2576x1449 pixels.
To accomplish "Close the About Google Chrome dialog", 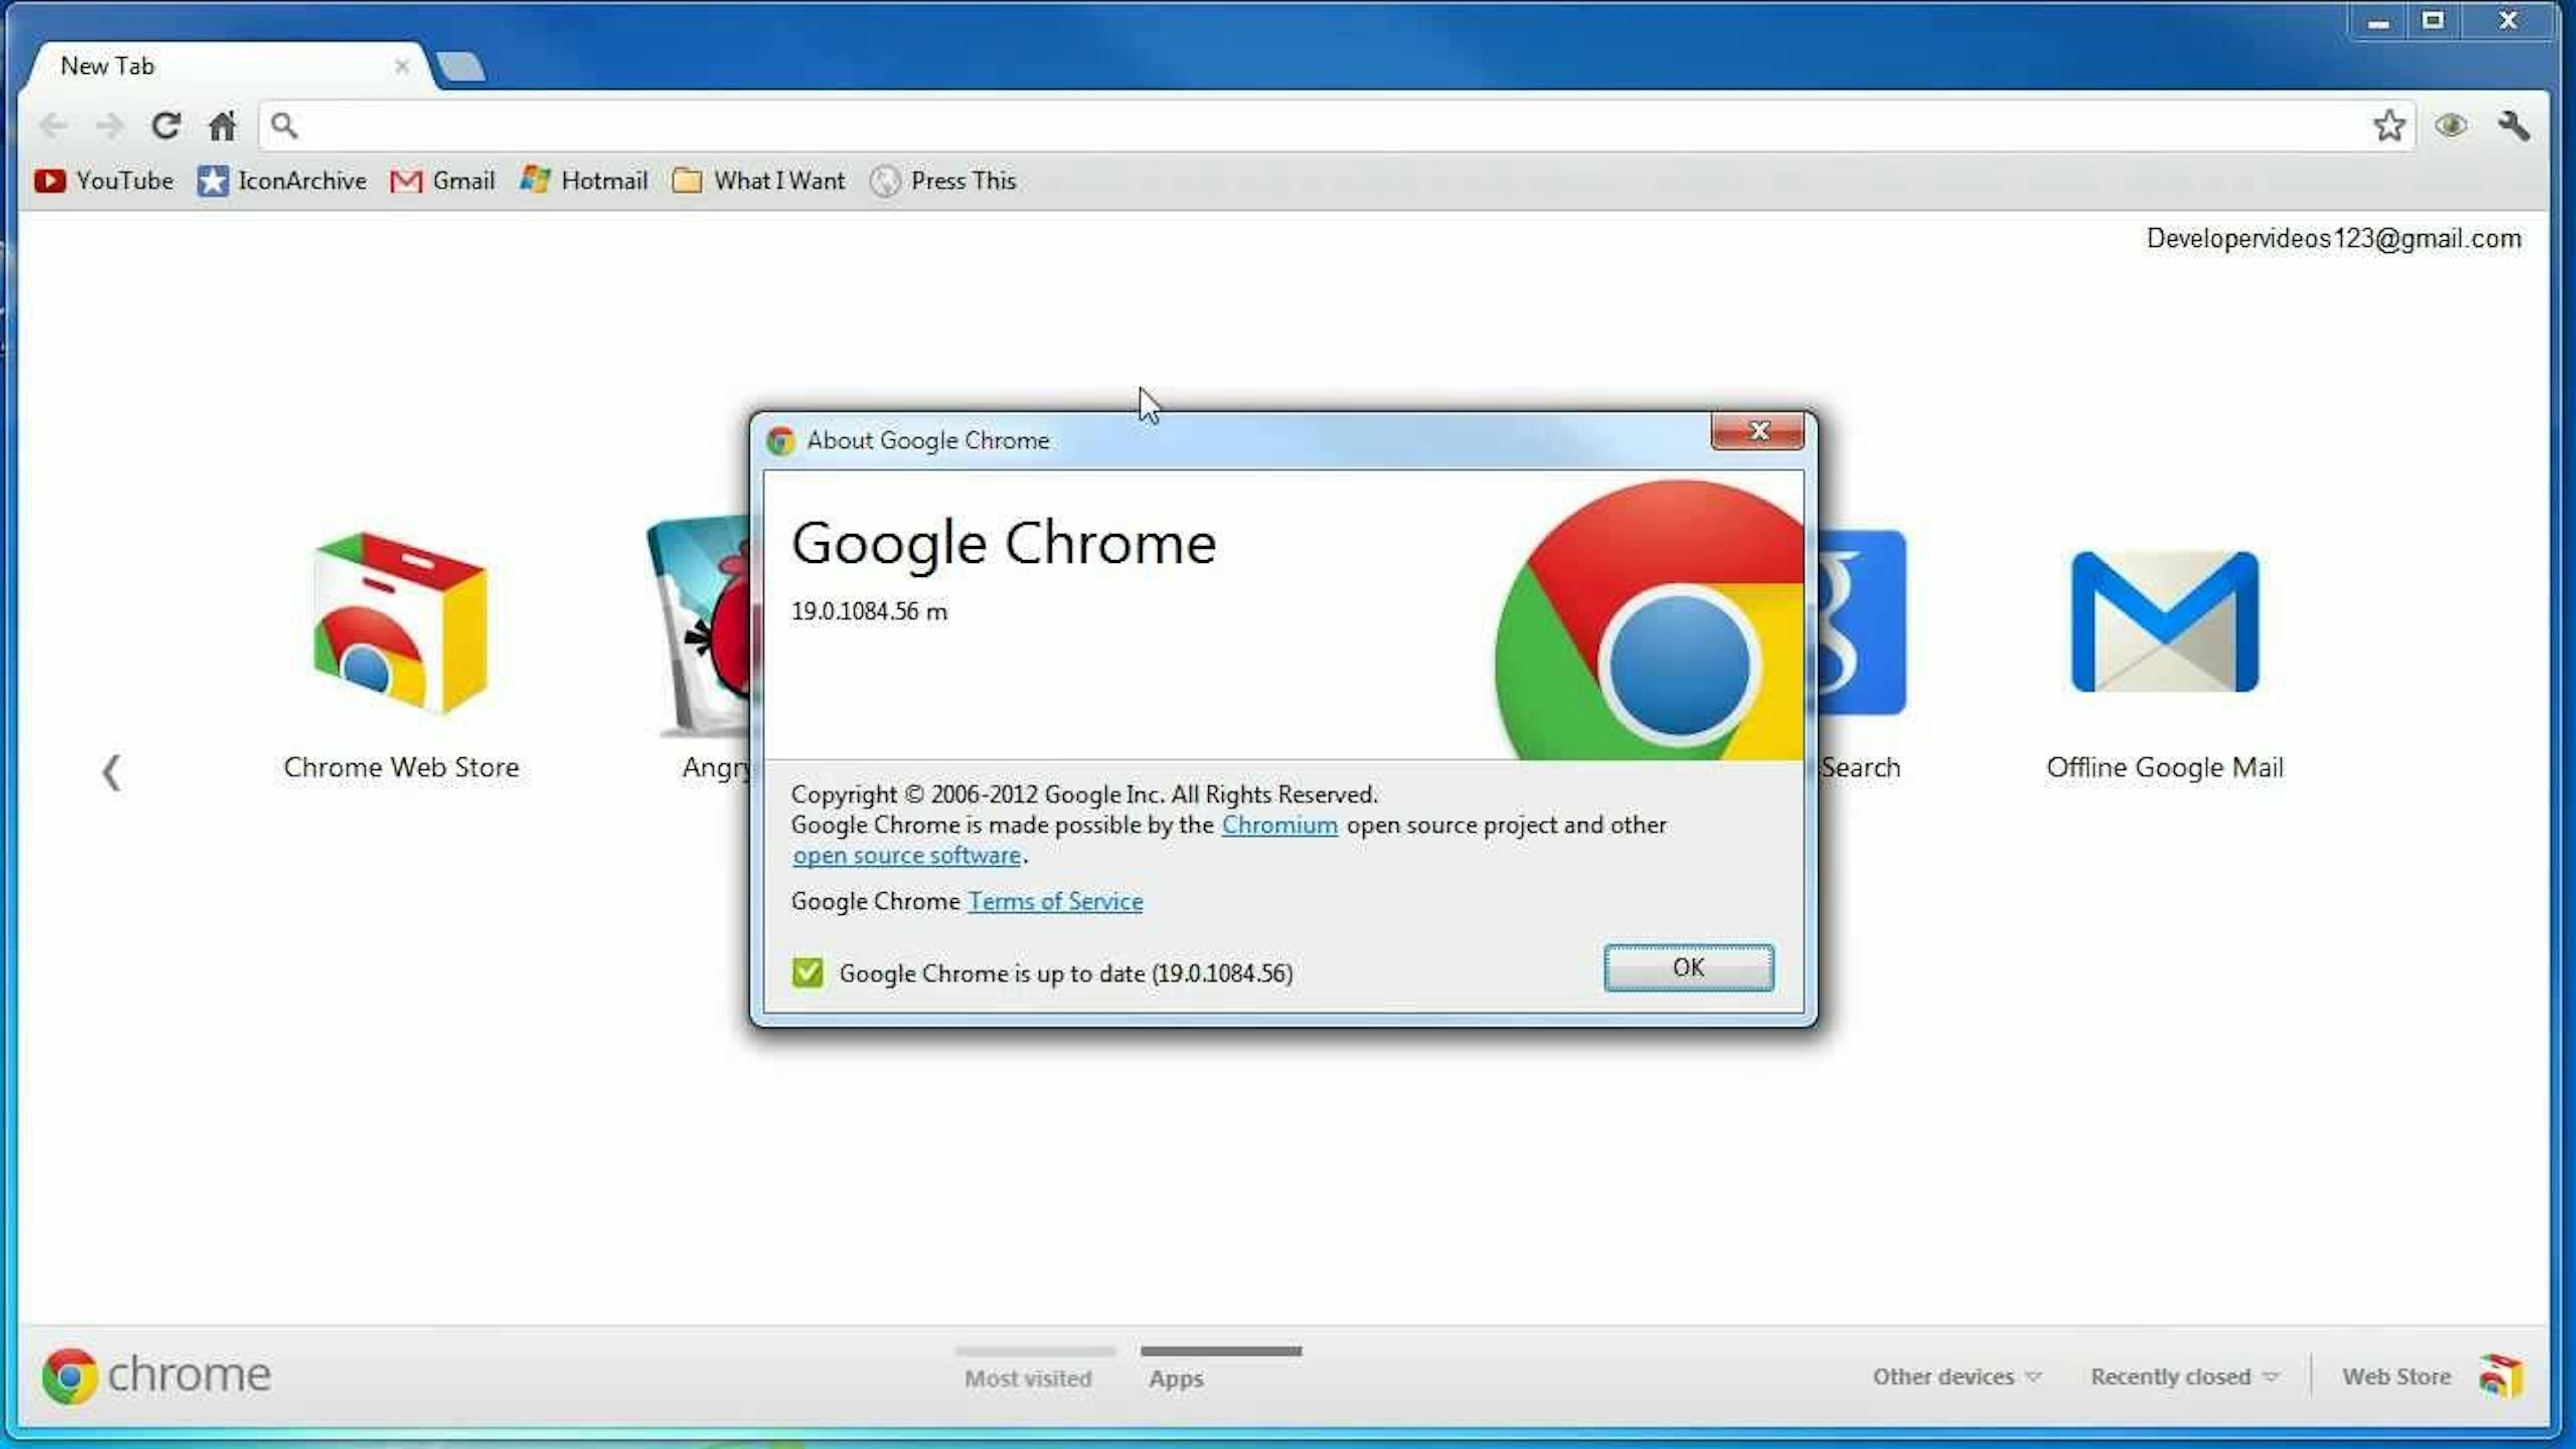I will [x=1758, y=431].
